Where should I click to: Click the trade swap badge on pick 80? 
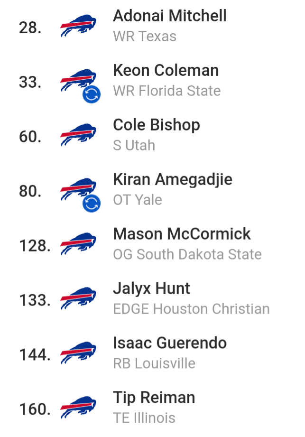[92, 204]
